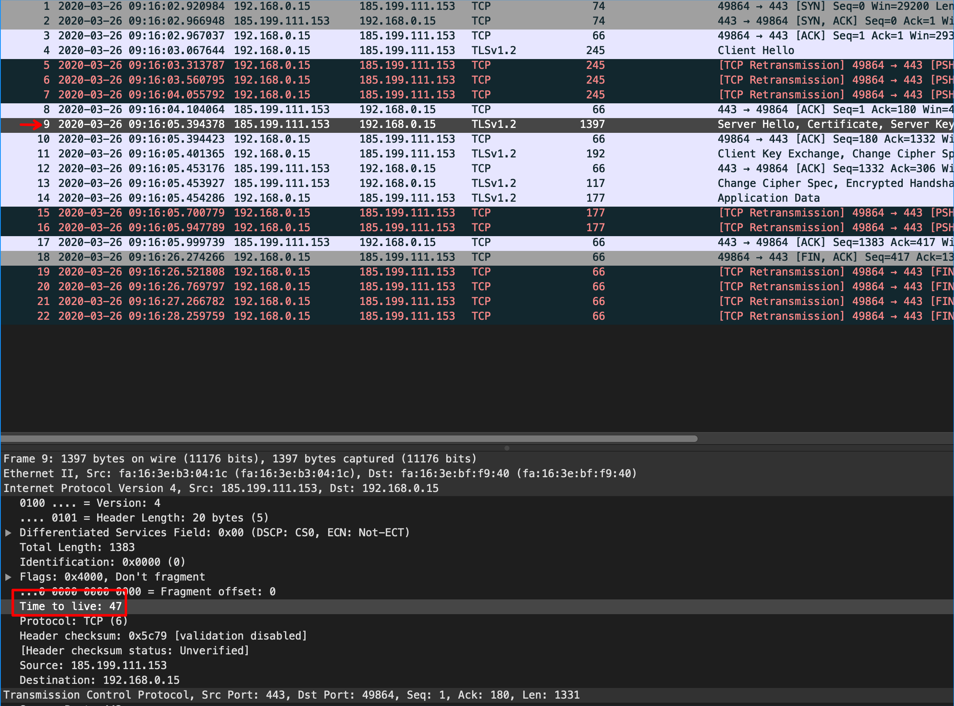The width and height of the screenshot is (954, 706).
Task: Click the Protocol: TCP (6) field
Action: pyautogui.click(x=73, y=621)
